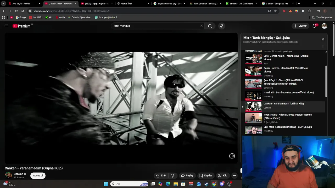This screenshot has height=188, width=335.
Task: Click the Oluştur create button
Action: click(x=300, y=26)
